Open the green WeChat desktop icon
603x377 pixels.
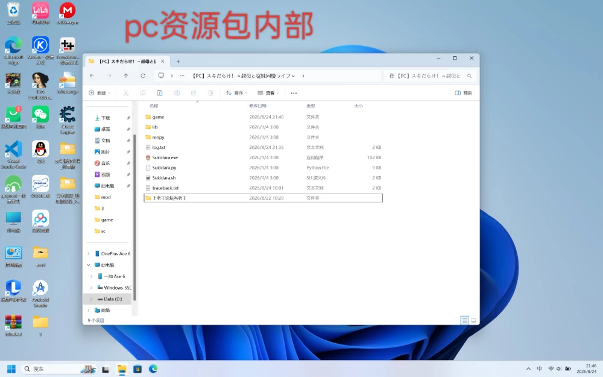(x=40, y=118)
